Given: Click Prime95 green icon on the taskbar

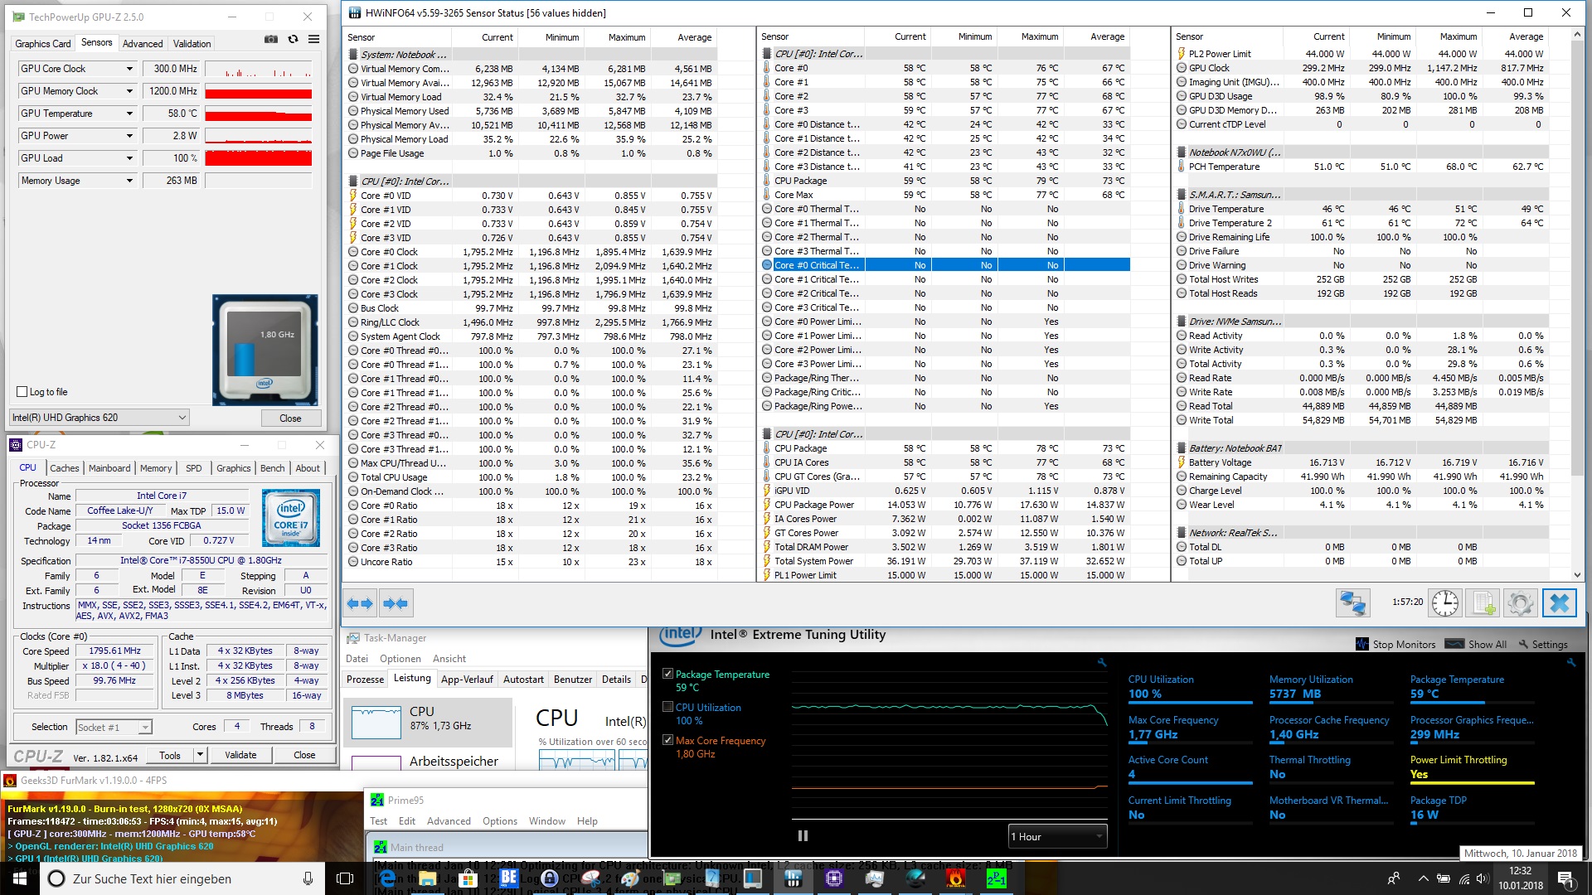Looking at the screenshot, I should (996, 878).
